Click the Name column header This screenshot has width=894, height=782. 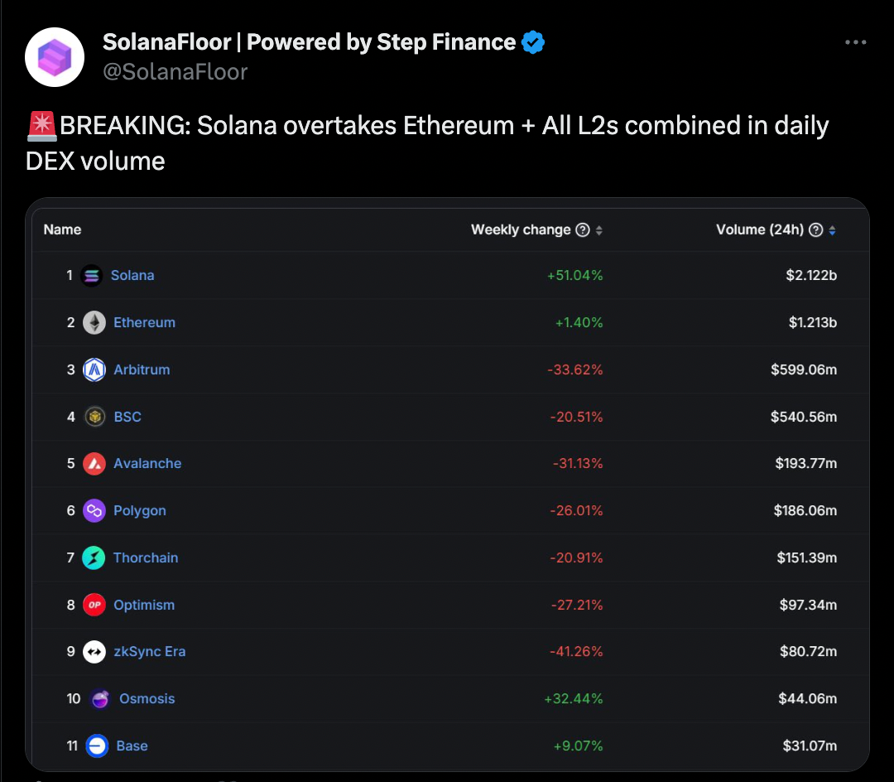62,230
